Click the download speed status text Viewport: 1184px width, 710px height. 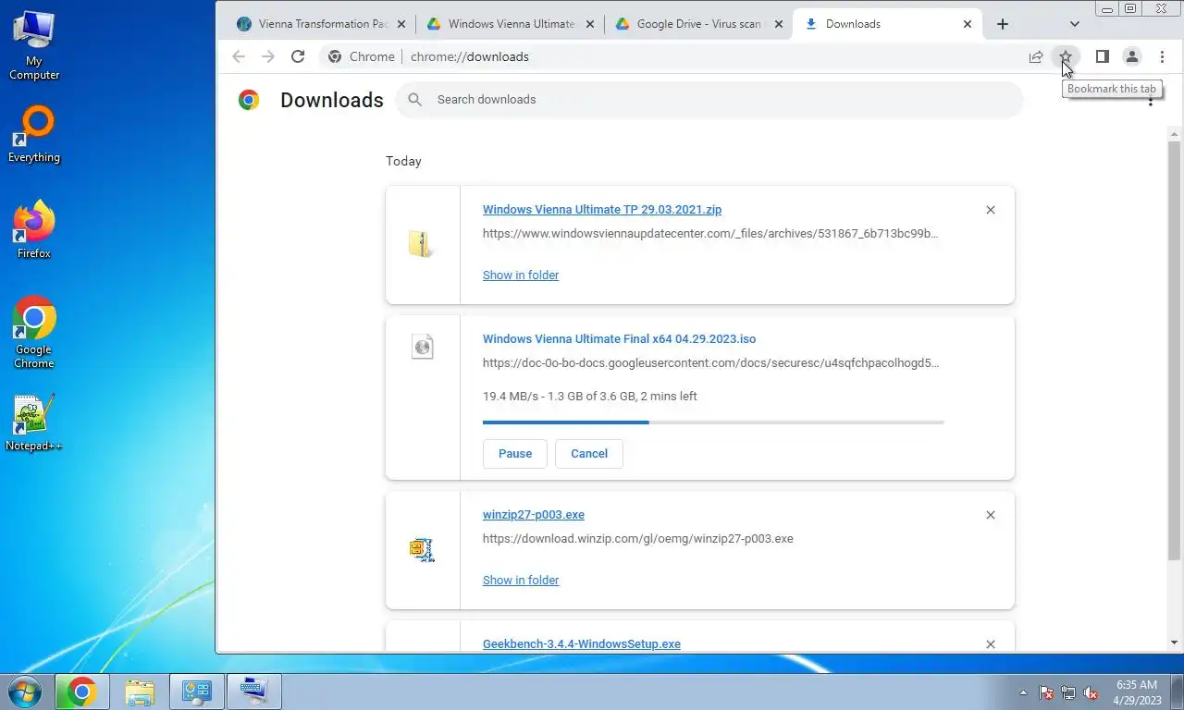click(x=590, y=397)
